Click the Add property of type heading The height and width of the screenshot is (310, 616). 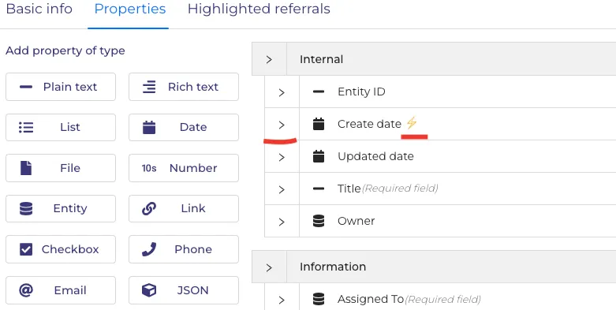[65, 50]
